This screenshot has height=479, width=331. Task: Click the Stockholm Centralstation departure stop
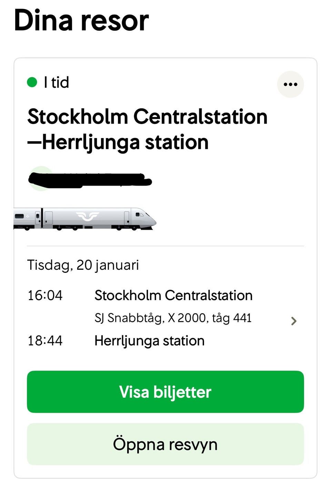pyautogui.click(x=173, y=296)
